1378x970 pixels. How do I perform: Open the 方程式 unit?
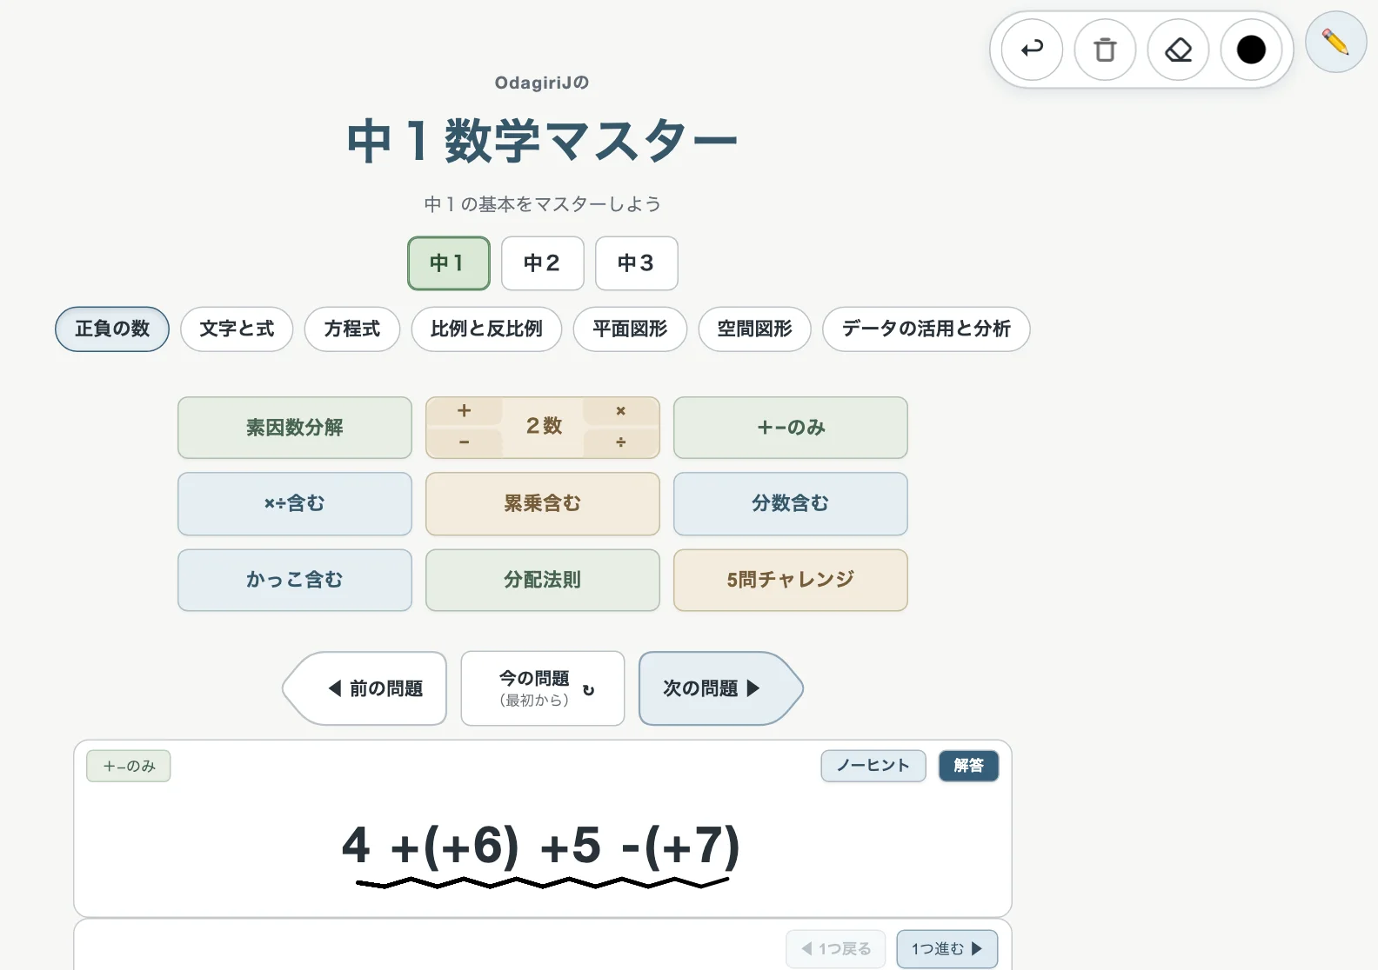pos(352,329)
